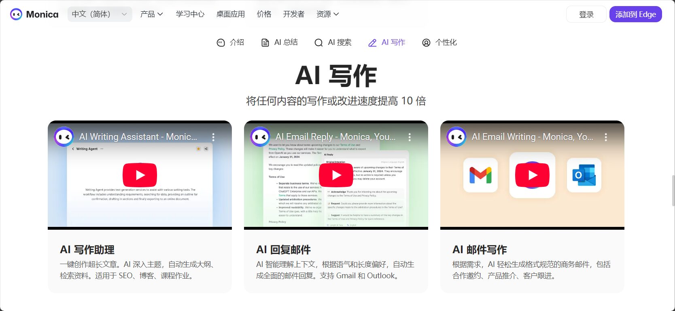Screen dimensions: 675x311
Task: Open the 价格 page
Action: pos(264,14)
